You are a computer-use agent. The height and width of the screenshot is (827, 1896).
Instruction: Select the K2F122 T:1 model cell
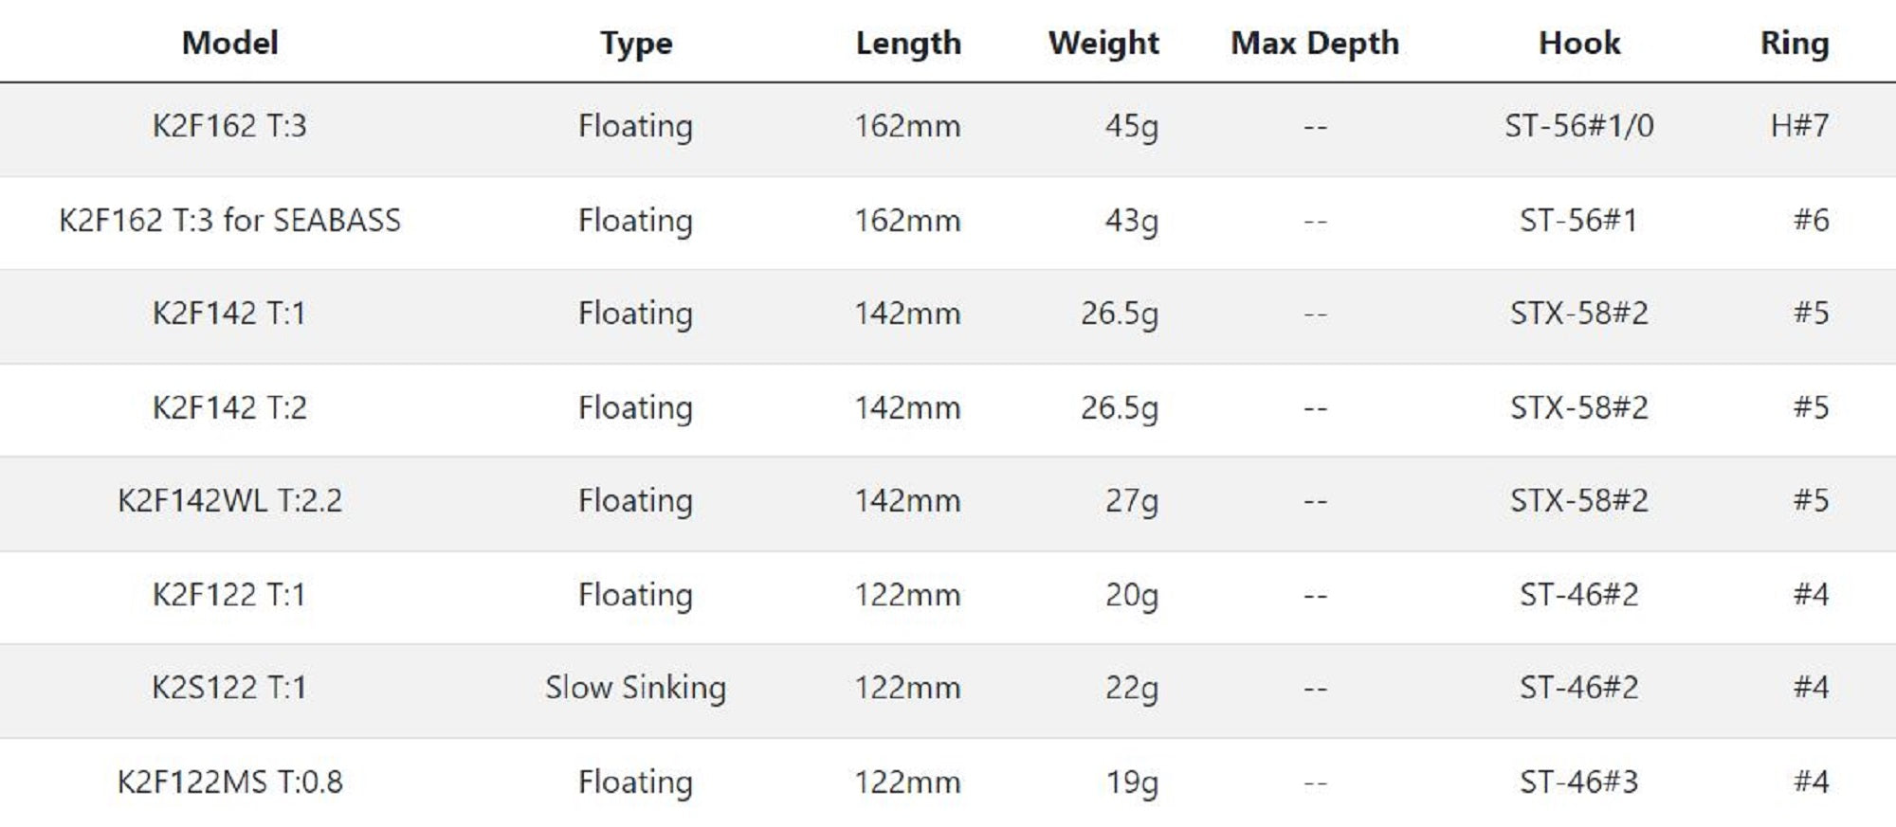pos(229,595)
